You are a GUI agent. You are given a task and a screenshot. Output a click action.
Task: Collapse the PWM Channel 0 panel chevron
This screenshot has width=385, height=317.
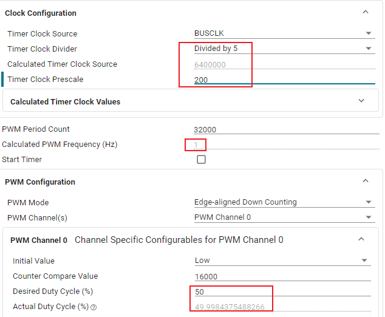[x=361, y=239]
